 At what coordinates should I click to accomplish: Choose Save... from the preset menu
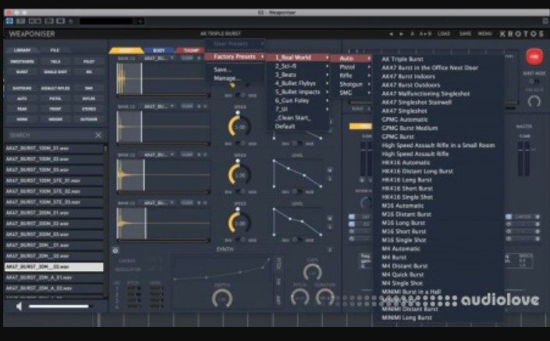(x=222, y=69)
